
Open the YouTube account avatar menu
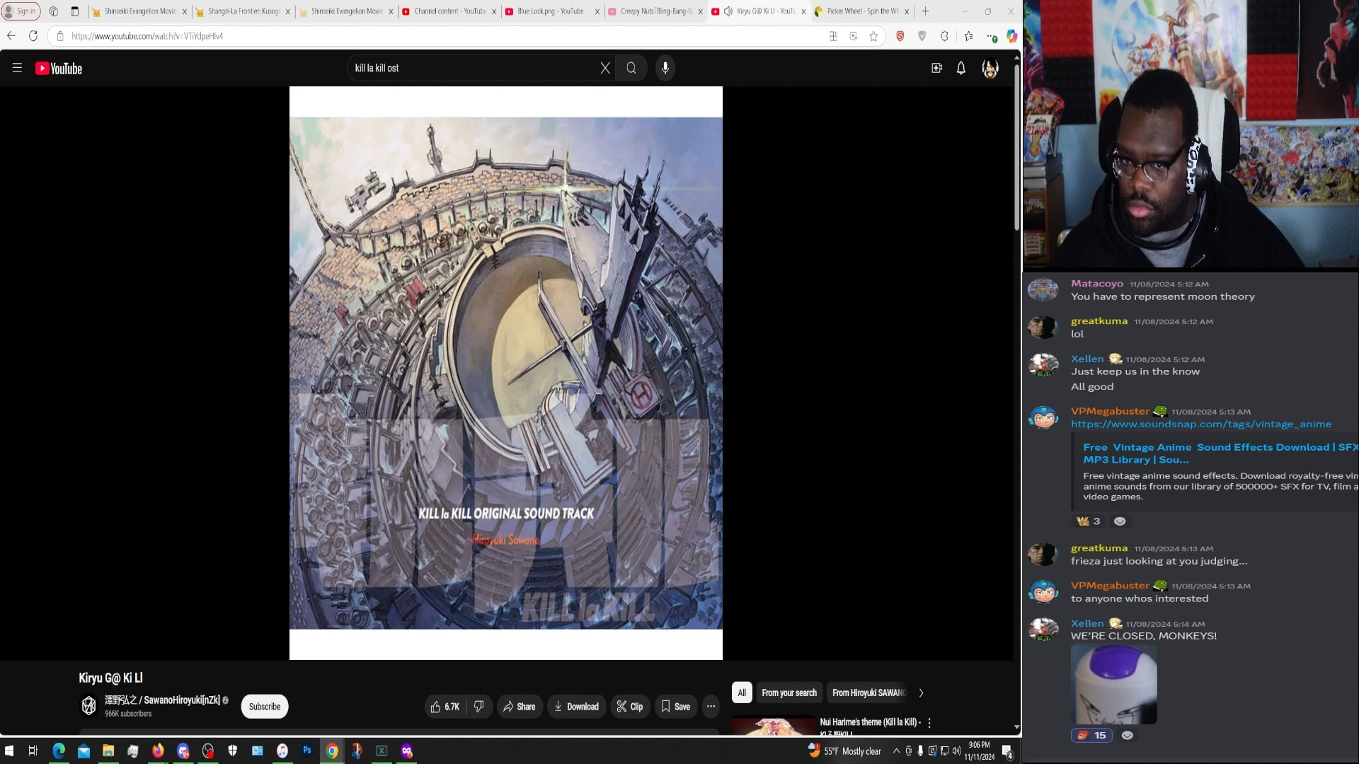point(990,68)
